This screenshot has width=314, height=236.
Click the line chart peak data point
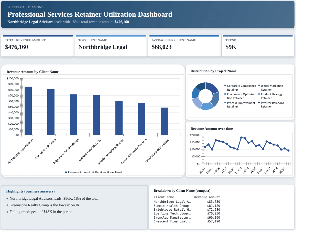click(241, 138)
